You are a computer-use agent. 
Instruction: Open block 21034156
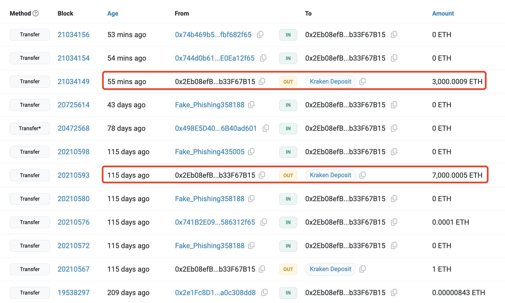(74, 35)
